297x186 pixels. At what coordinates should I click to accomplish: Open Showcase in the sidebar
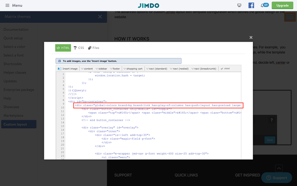11,107
